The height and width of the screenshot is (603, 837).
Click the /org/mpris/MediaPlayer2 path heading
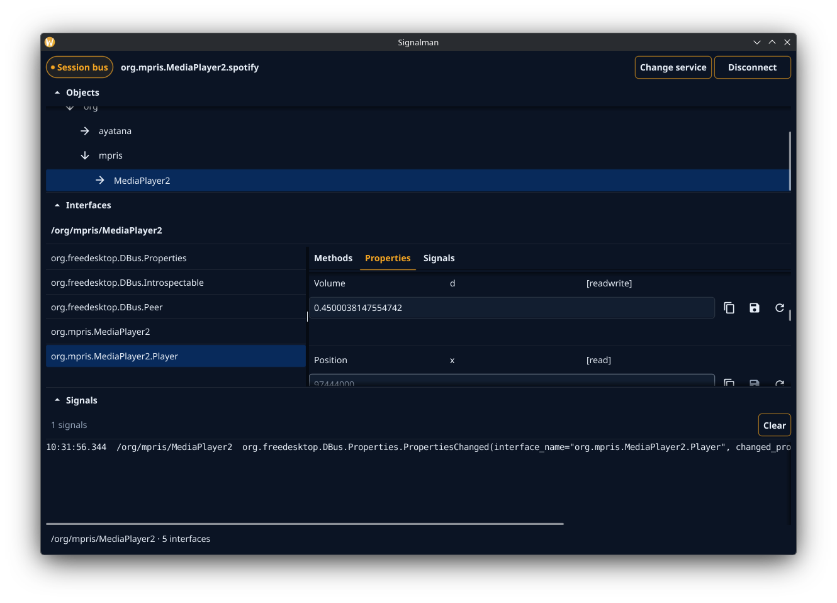point(106,230)
